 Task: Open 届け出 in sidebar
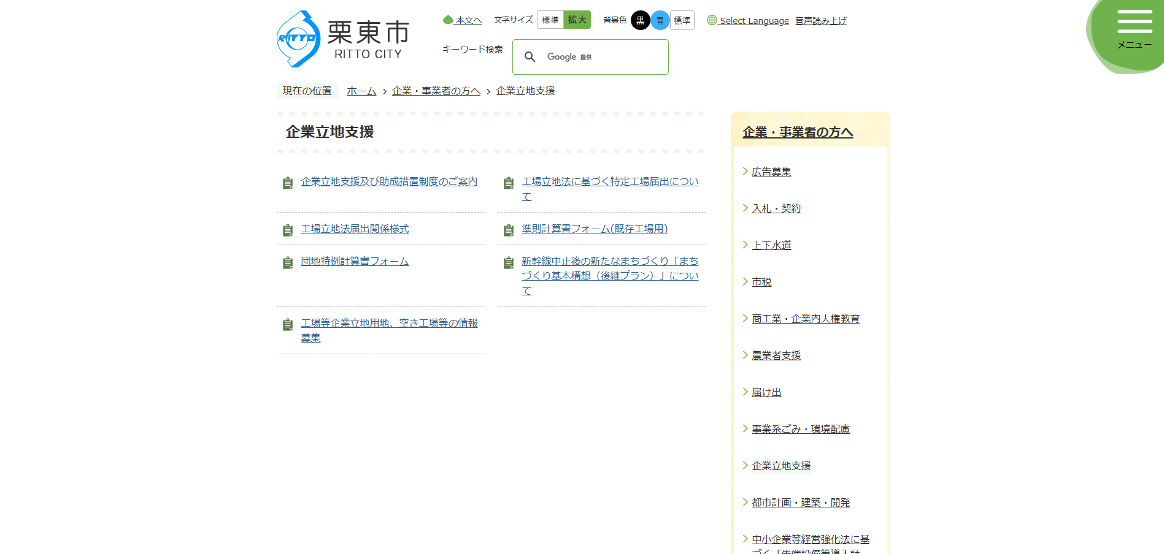pyautogui.click(x=766, y=392)
